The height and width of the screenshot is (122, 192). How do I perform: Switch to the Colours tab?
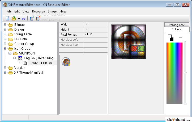pos(176,30)
